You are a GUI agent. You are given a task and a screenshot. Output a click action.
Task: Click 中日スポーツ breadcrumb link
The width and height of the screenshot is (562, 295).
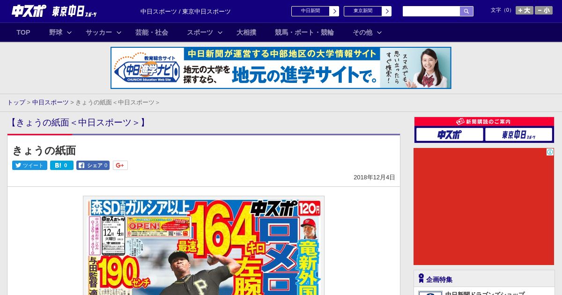click(x=51, y=103)
